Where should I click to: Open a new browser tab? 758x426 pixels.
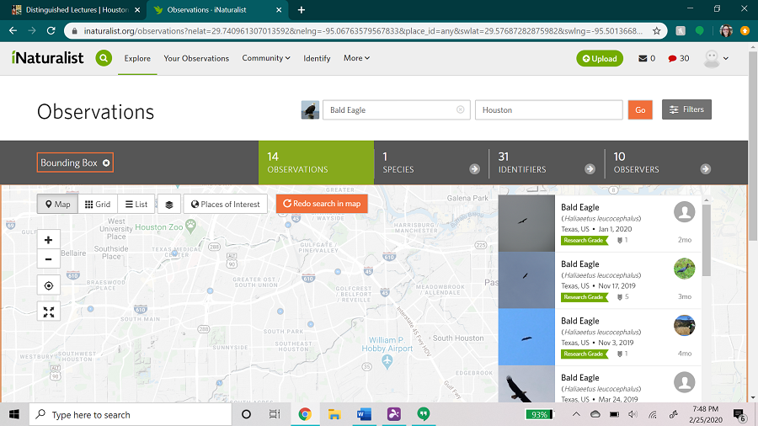click(x=302, y=9)
